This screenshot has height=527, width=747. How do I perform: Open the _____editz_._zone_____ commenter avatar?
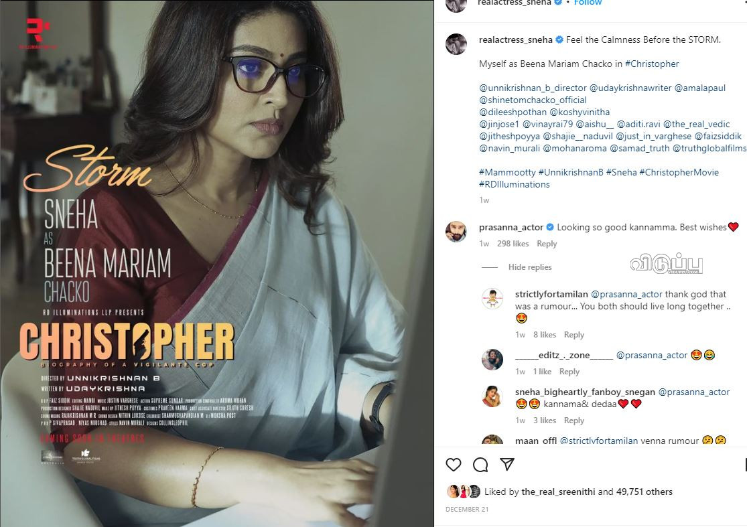pyautogui.click(x=492, y=360)
